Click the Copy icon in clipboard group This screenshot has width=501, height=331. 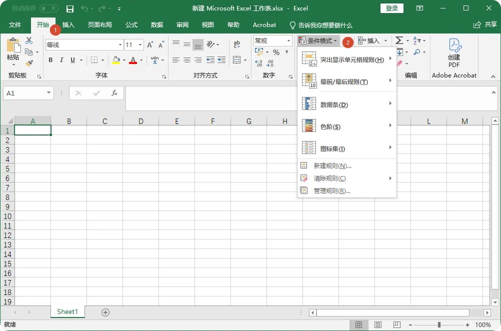click(29, 52)
